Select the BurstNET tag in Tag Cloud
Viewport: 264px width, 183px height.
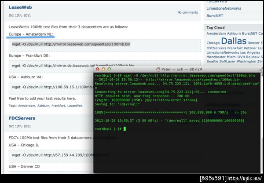click(x=249, y=33)
